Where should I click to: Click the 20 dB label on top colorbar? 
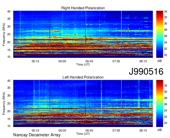click(165, 55)
